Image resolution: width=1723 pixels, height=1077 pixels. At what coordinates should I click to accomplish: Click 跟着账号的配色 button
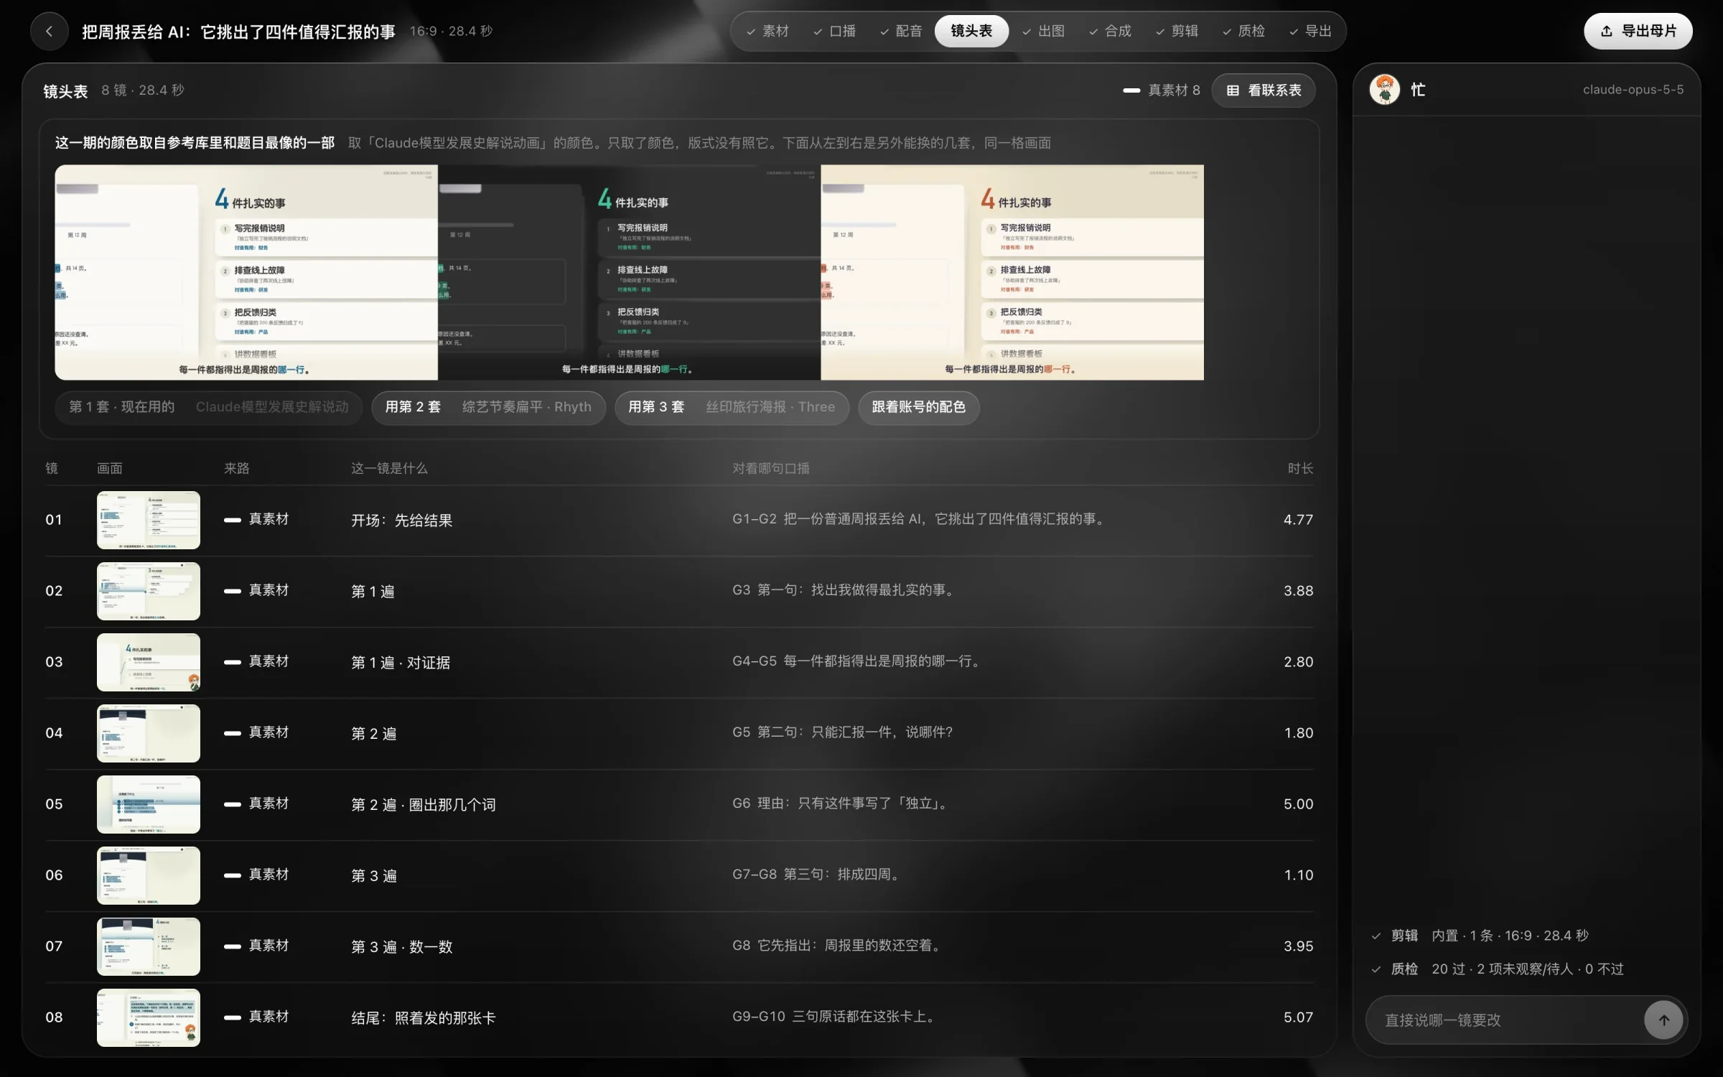(x=919, y=407)
